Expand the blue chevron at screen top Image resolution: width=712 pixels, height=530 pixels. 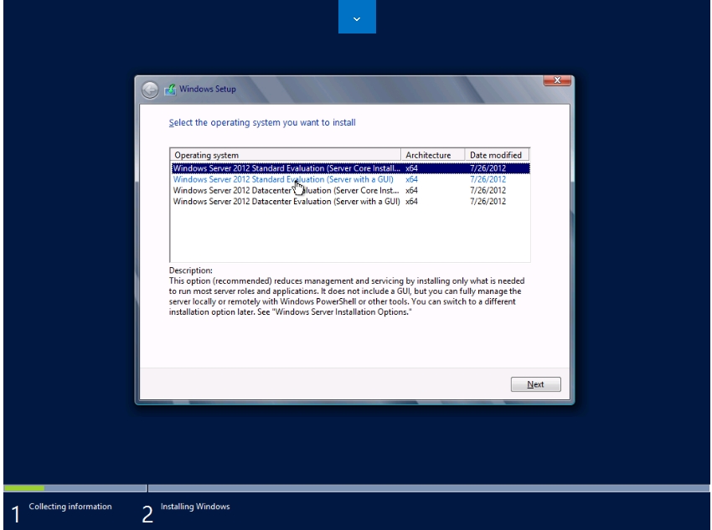click(x=357, y=17)
